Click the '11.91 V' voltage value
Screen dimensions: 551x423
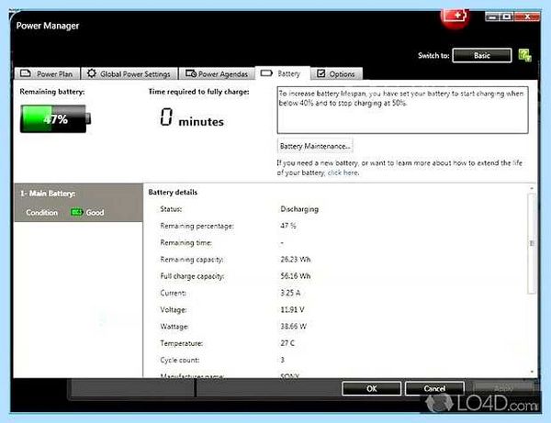(x=292, y=309)
